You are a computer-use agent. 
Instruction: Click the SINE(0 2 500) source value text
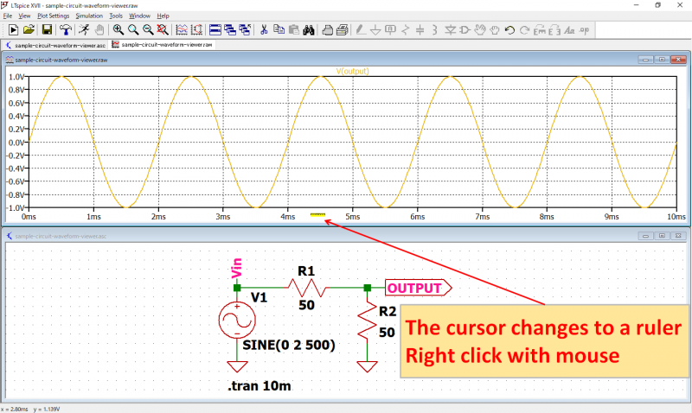click(289, 345)
